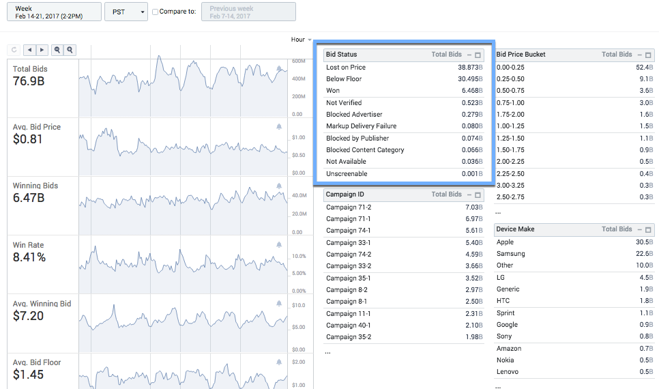Step the time range backward
659x389 pixels.
tap(29, 50)
